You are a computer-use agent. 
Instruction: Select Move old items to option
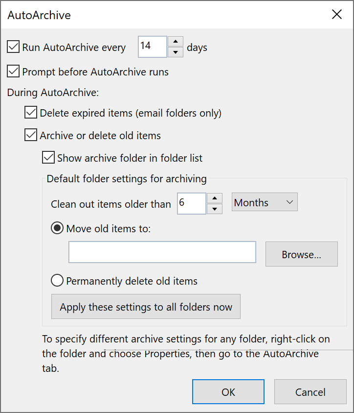(x=57, y=228)
